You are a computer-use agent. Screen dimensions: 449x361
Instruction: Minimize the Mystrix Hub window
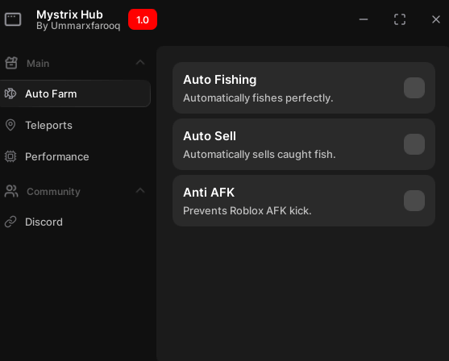point(364,19)
